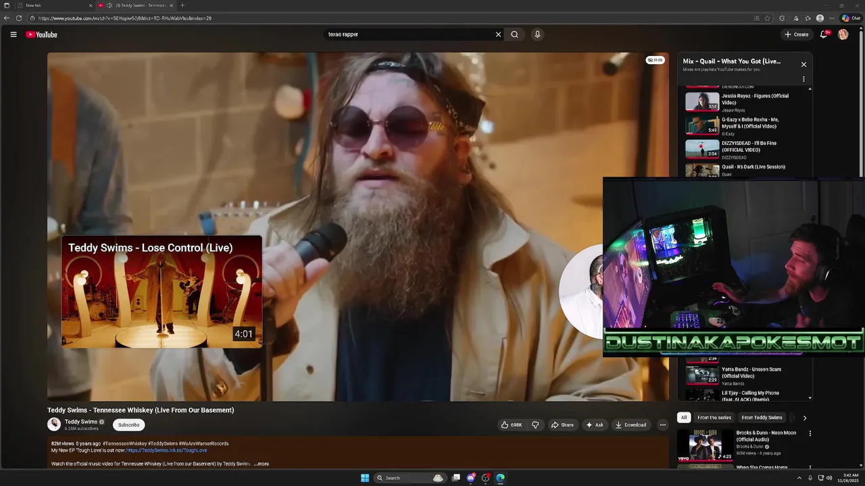Close the Teddy Swims browser tab
The image size is (865, 486).
(171, 5)
